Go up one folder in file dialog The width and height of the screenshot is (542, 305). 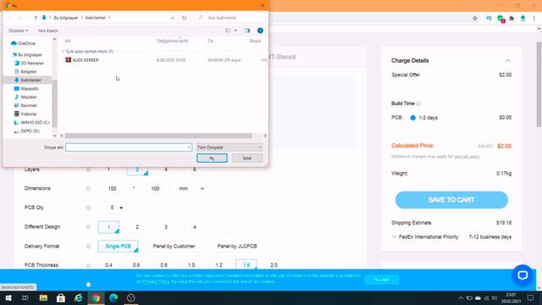point(36,18)
